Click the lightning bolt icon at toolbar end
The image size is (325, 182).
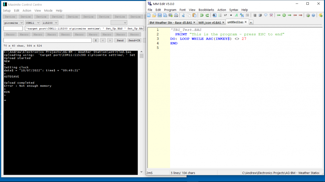[x=321, y=15]
